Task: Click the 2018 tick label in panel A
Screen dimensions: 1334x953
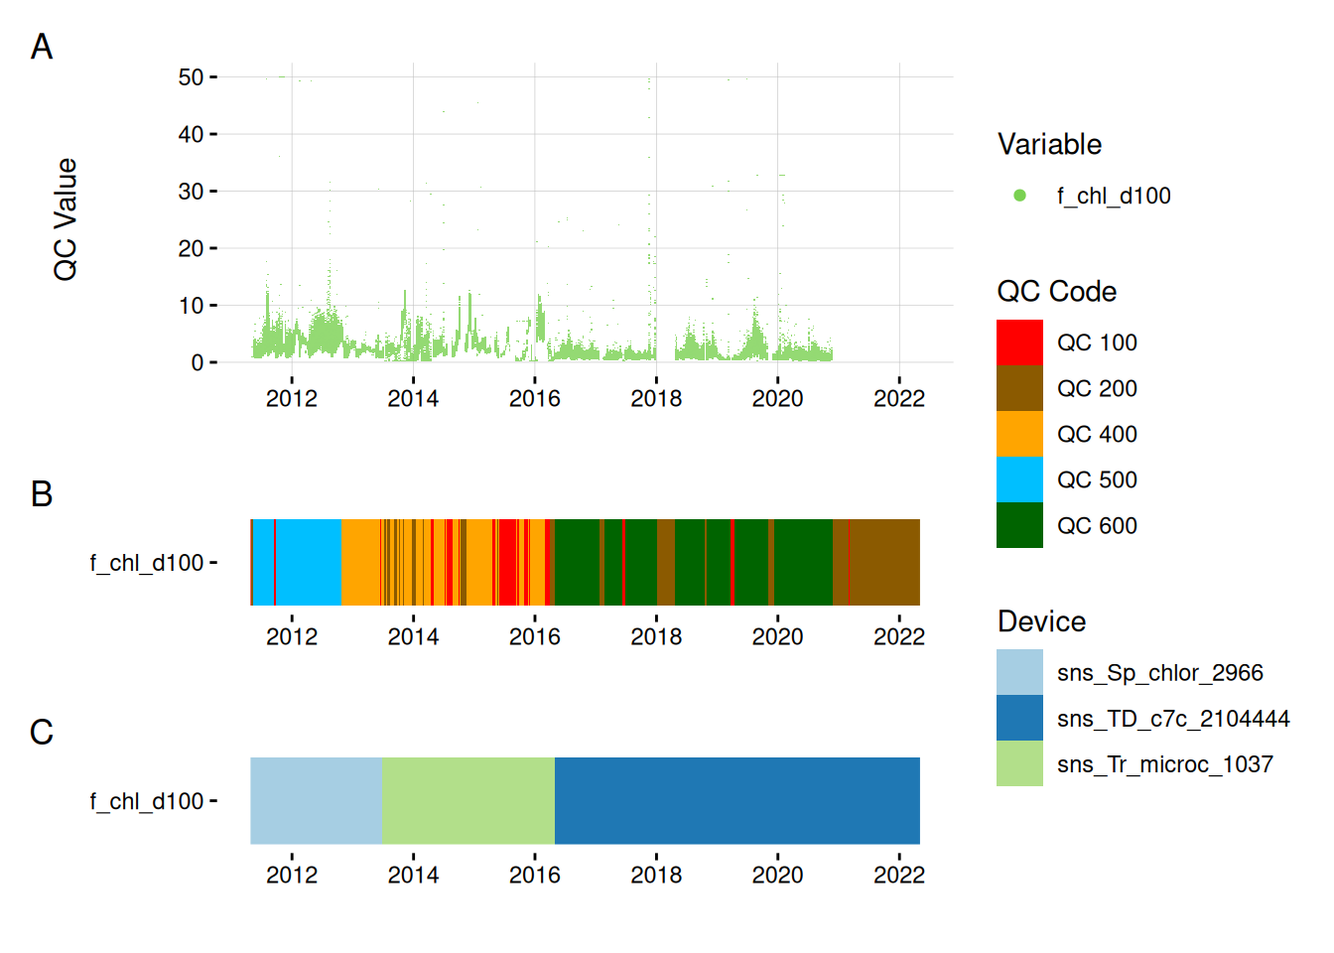Action: pos(656,399)
